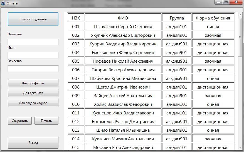244x152 pixels.
Task: Click the Выход button
Action: pos(33,143)
